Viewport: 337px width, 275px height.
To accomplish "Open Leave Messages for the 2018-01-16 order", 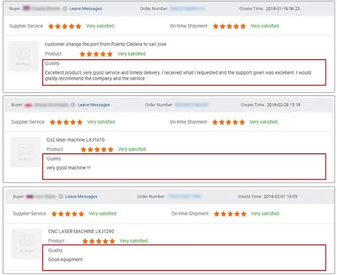I will click(x=86, y=9).
